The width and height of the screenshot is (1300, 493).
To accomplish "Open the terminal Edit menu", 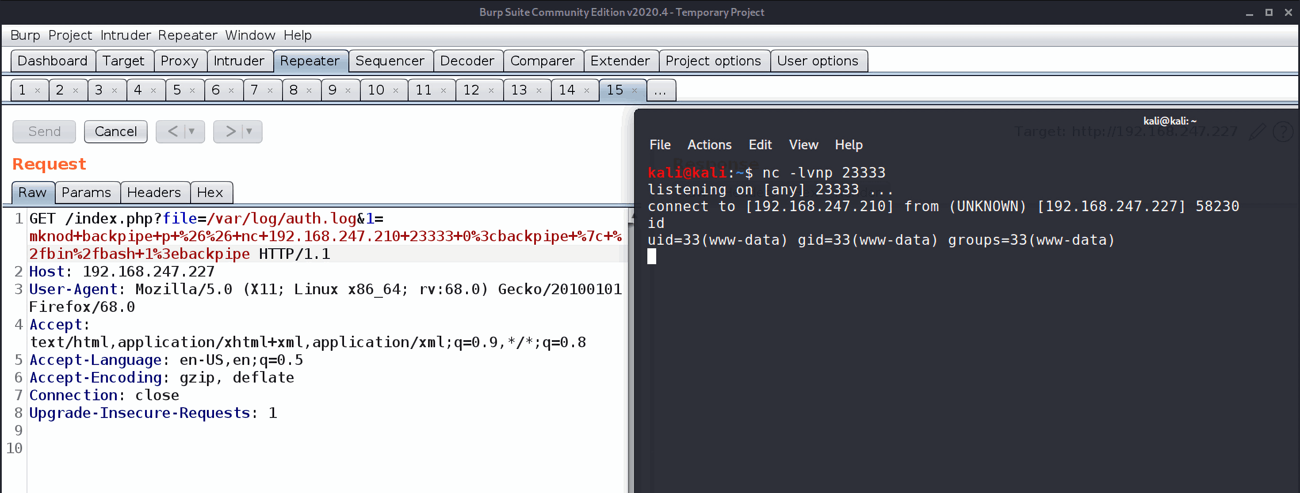I will [x=761, y=145].
